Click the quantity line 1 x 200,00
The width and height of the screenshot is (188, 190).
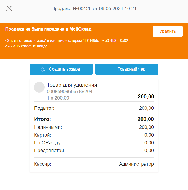[58, 98]
